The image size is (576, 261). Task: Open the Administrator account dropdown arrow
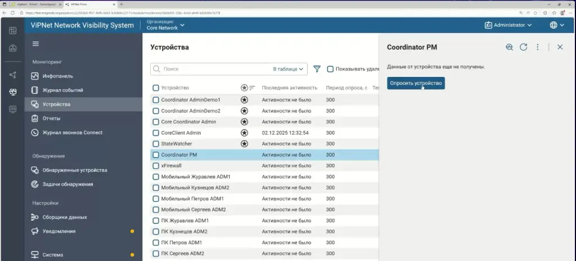pos(529,25)
